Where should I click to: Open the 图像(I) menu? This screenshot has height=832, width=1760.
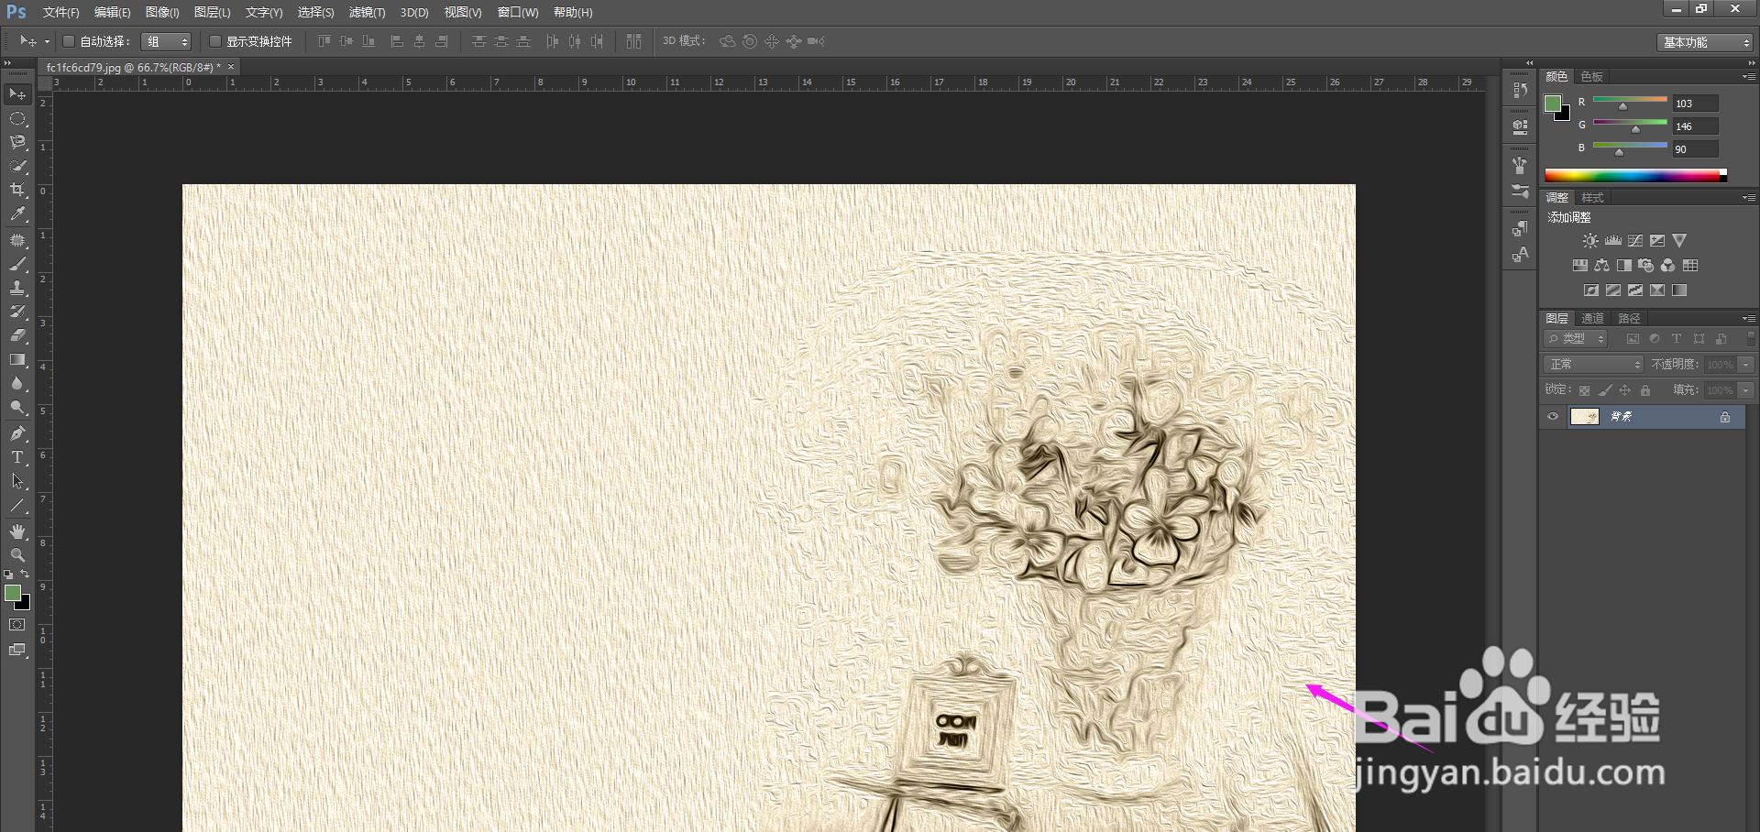click(x=162, y=13)
